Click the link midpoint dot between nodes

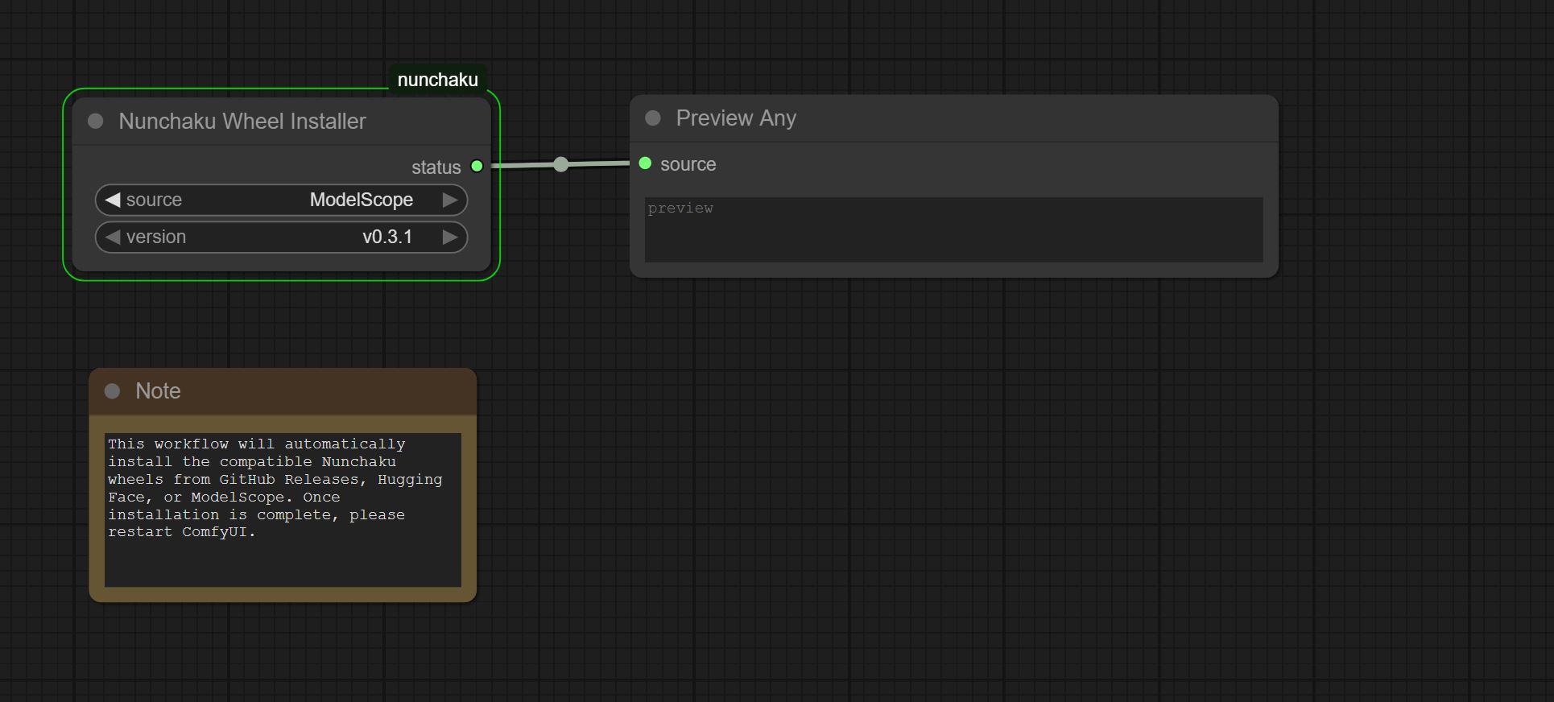[561, 164]
